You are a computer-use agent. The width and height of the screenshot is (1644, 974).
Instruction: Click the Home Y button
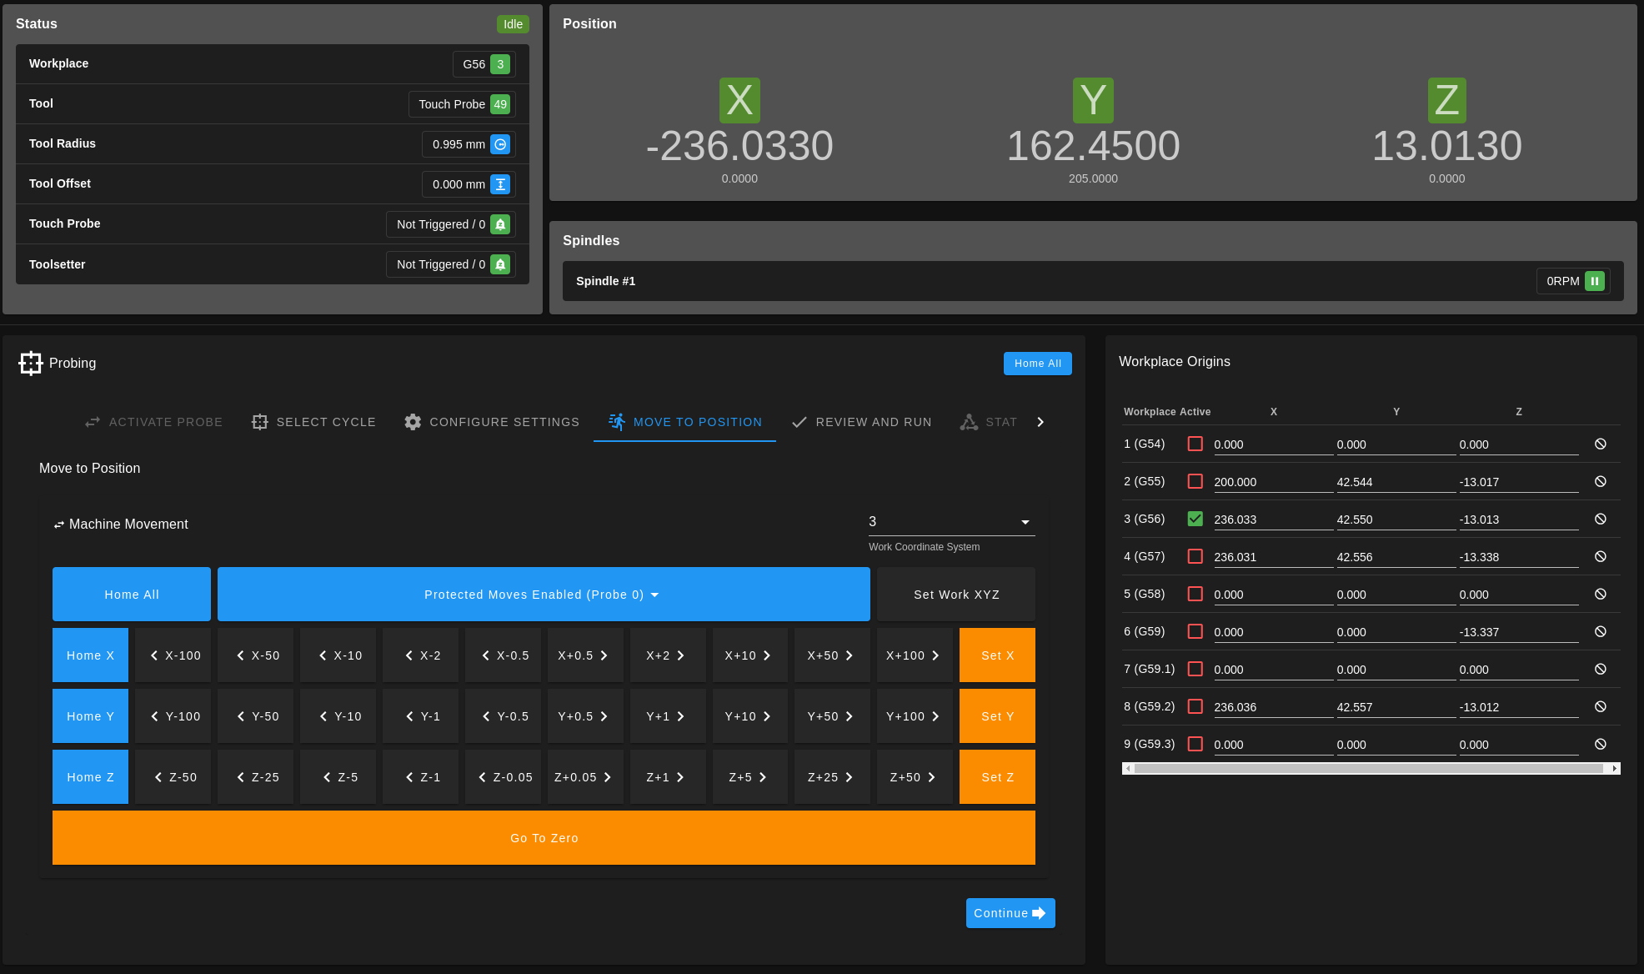(x=90, y=716)
